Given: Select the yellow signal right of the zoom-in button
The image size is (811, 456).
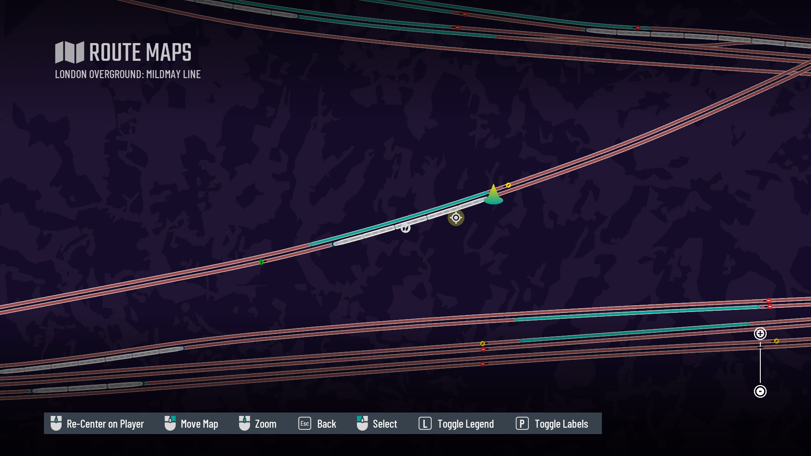Looking at the screenshot, I should [776, 341].
